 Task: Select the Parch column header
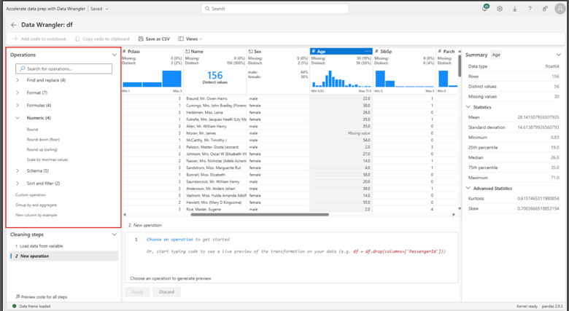point(447,52)
